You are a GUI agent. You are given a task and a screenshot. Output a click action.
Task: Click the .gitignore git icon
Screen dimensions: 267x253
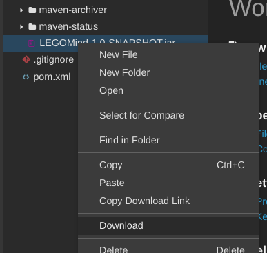(x=26, y=59)
